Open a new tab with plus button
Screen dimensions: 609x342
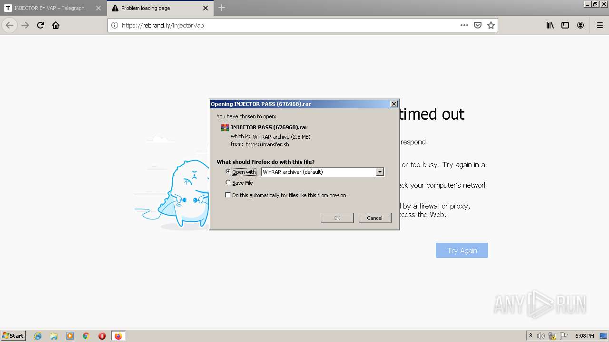click(x=222, y=8)
